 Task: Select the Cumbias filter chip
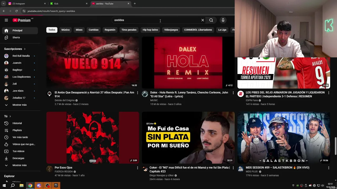(x=93, y=30)
